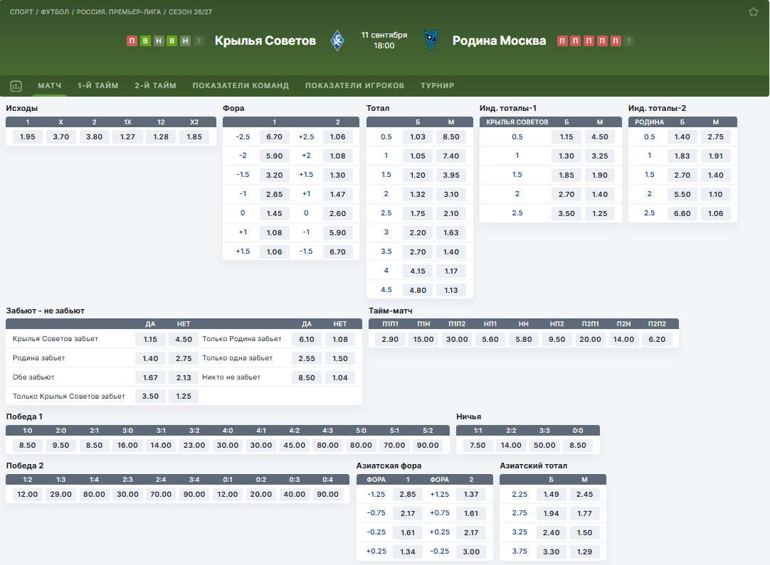Click the Родина Москва team logo
Viewport: 770px width, 565px height.
[x=431, y=41]
